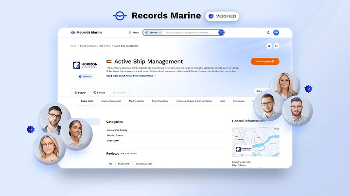Click the Visit website button
The height and width of the screenshot is (196, 350).
(x=265, y=62)
